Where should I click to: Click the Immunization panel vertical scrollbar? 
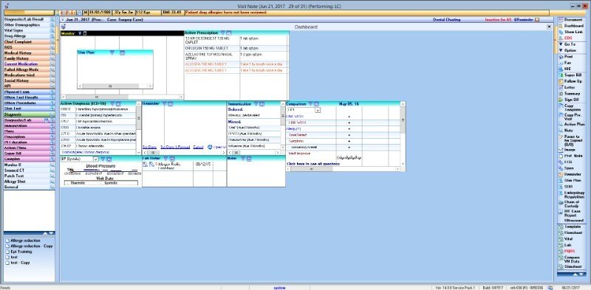283,126
